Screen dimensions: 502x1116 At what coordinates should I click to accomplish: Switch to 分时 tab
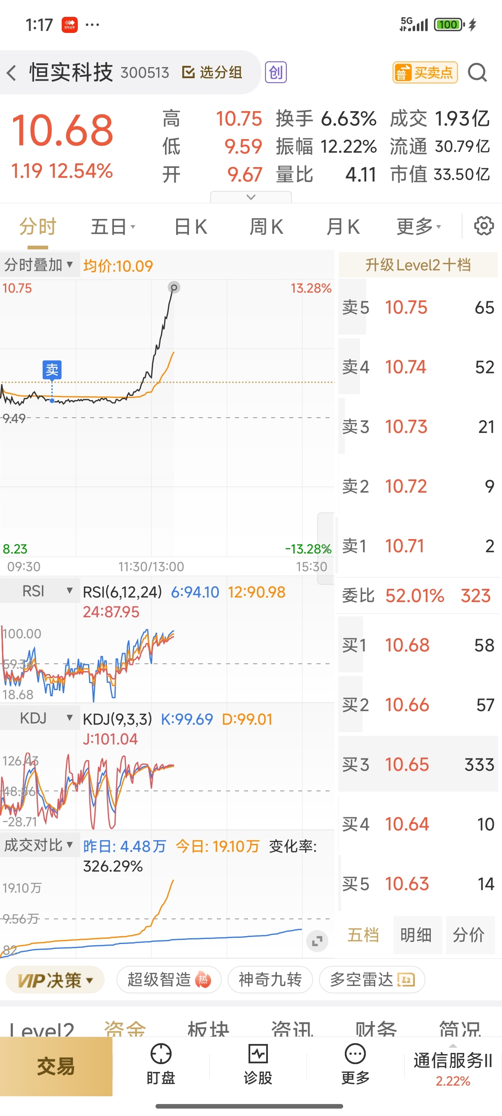38,227
